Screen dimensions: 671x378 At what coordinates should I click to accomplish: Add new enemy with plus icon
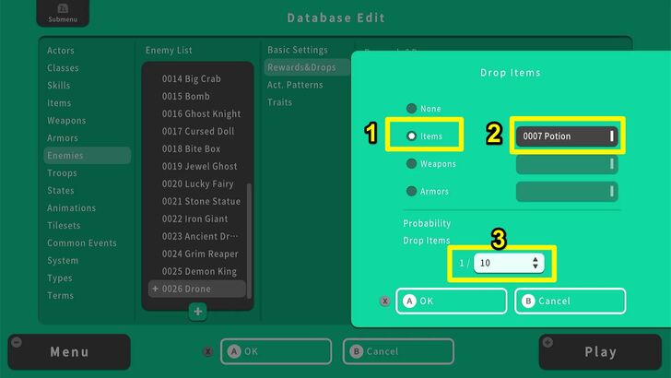[x=197, y=312]
